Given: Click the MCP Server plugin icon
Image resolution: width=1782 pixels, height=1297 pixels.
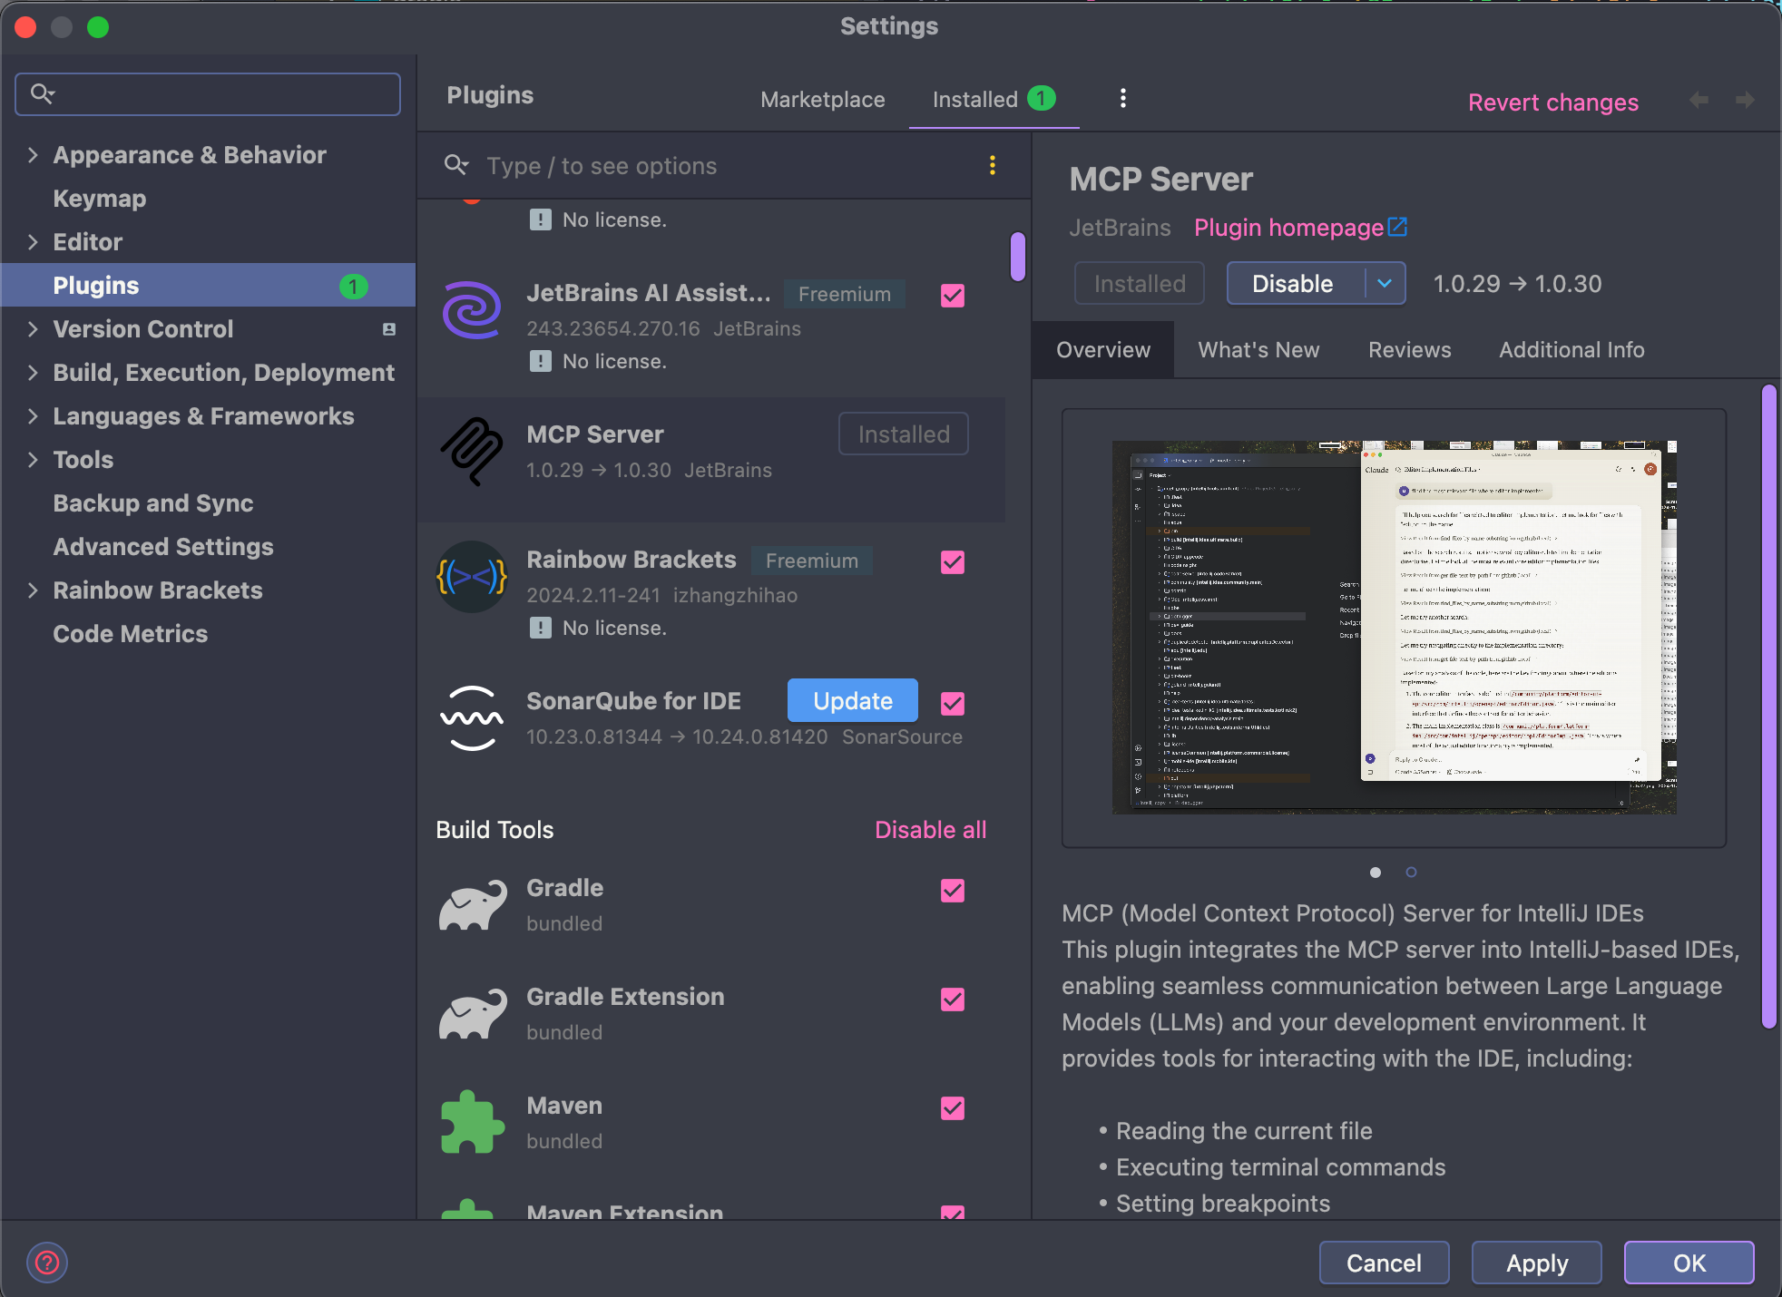Looking at the screenshot, I should [x=472, y=452].
